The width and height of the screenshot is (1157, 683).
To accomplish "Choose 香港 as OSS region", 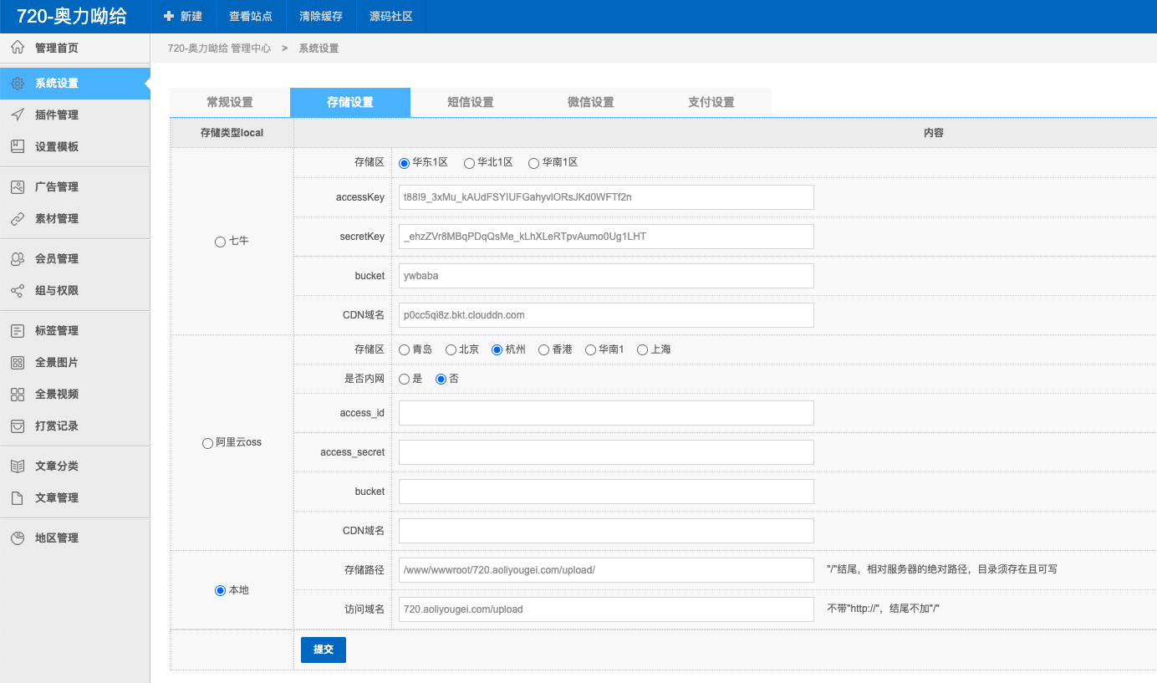I will pos(543,350).
